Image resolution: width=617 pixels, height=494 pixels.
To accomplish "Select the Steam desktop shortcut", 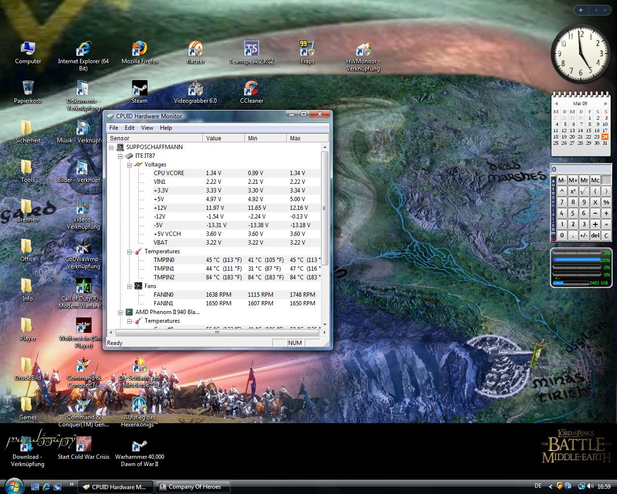I will coord(139,93).
